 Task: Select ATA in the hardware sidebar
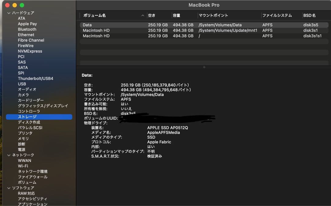click(x=21, y=18)
